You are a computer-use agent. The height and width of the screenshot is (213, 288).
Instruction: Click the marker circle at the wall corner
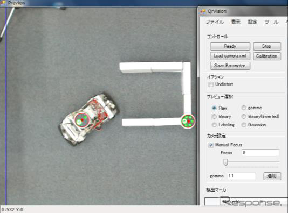coord(188,121)
